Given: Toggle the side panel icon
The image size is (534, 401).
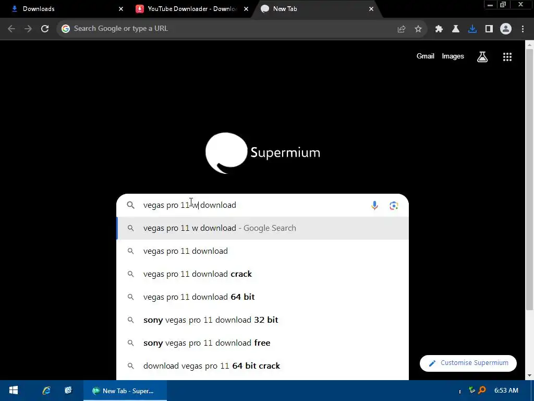Looking at the screenshot, I should point(489,29).
